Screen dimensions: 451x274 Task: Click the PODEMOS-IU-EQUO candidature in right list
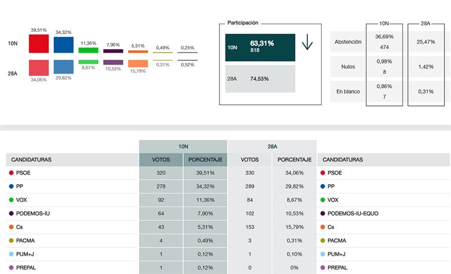tap(353, 213)
